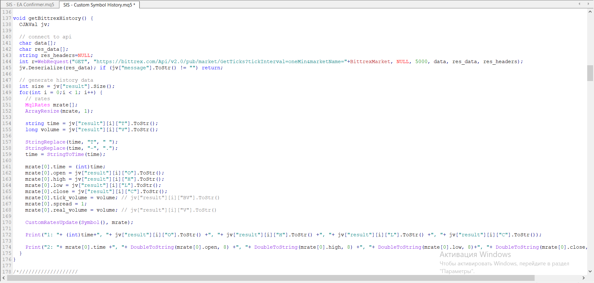Viewport: 594px width, 283px height.
Task: Click first DoubleToString on line 174
Action: coord(152,247)
